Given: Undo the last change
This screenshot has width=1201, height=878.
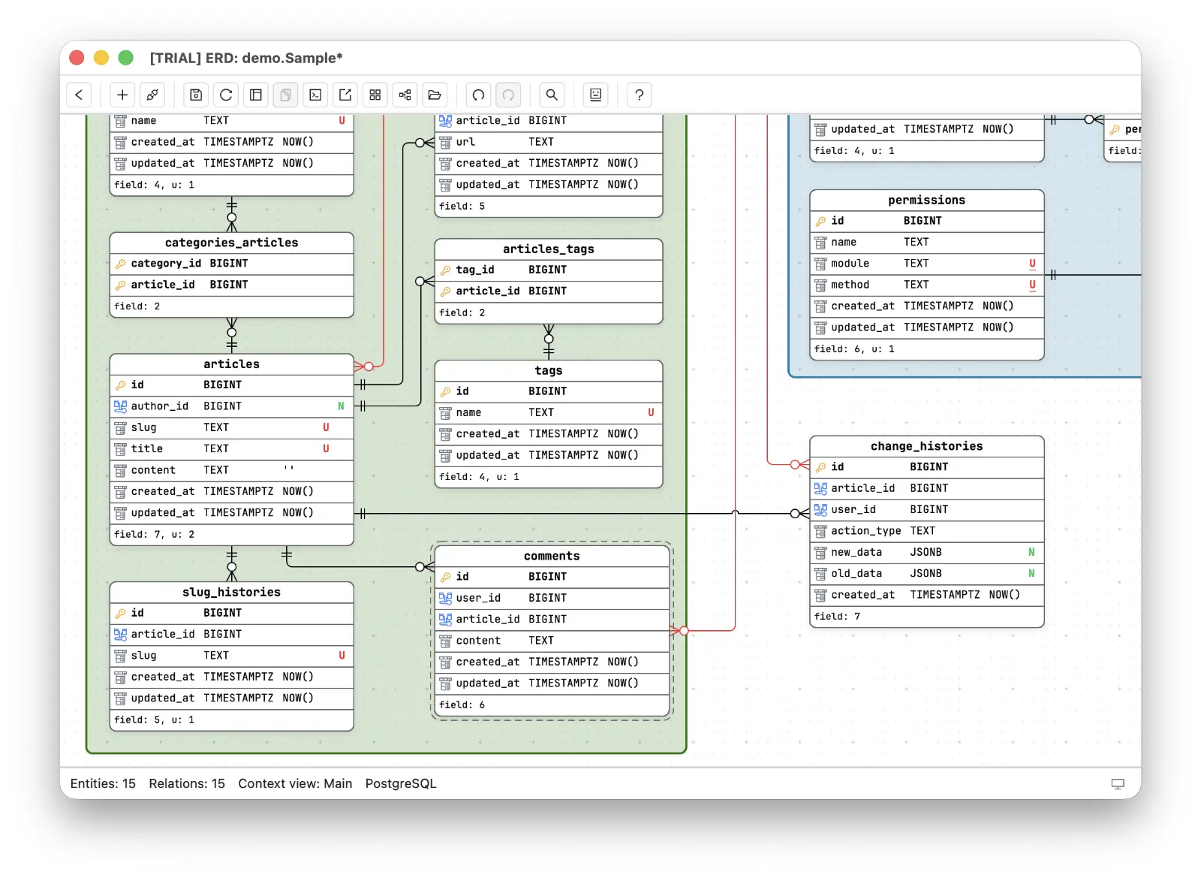Looking at the screenshot, I should 478,95.
